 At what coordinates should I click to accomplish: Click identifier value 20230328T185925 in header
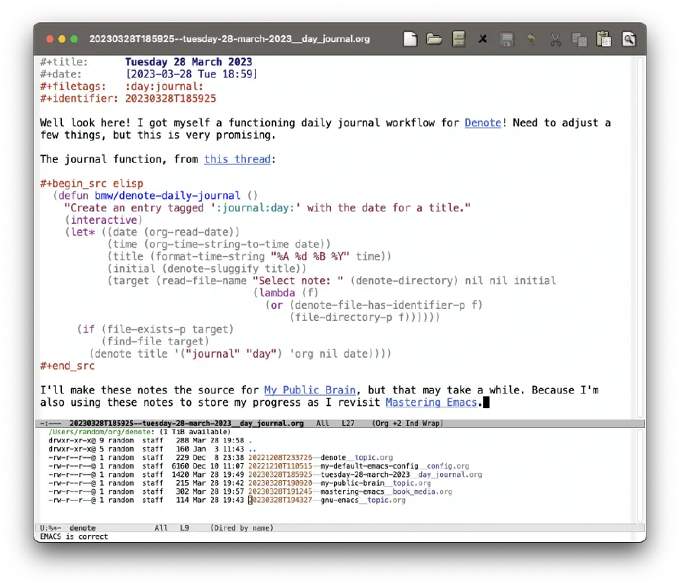click(170, 99)
